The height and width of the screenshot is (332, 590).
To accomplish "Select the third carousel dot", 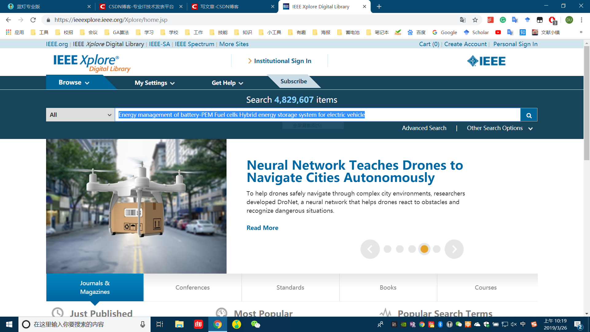I will click(x=412, y=249).
